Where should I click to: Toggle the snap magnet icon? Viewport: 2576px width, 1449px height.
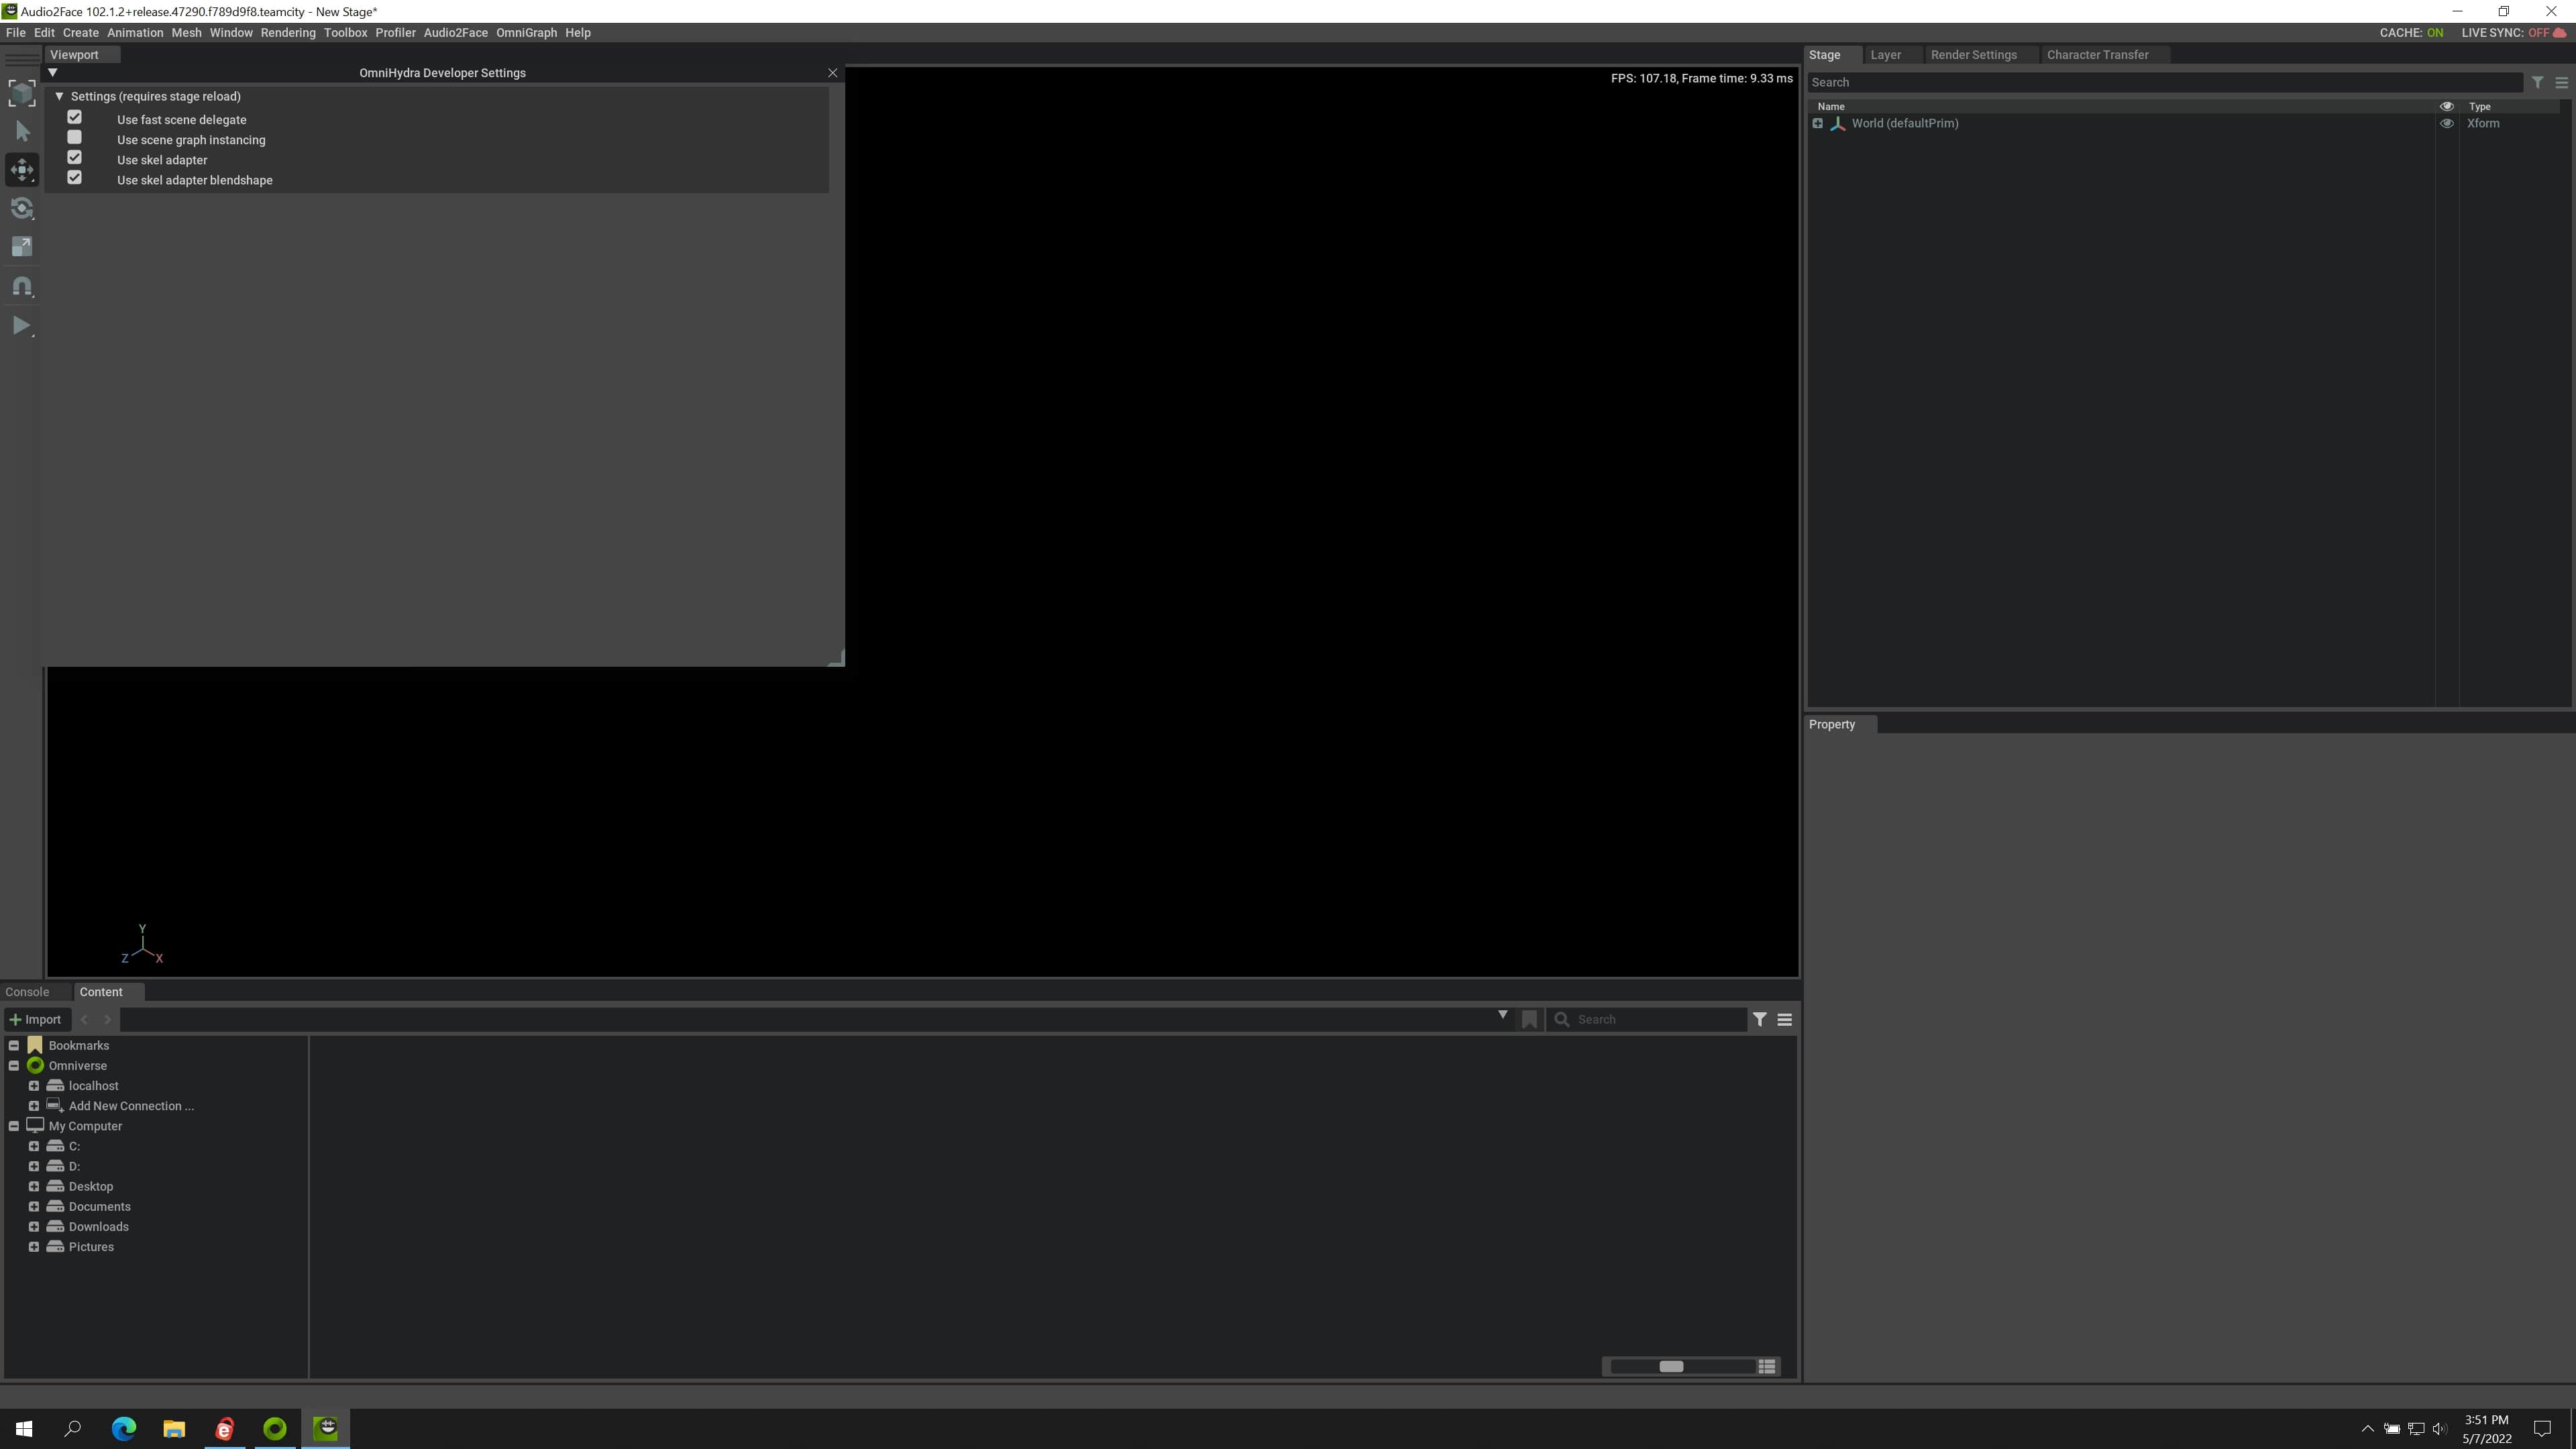(22, 286)
